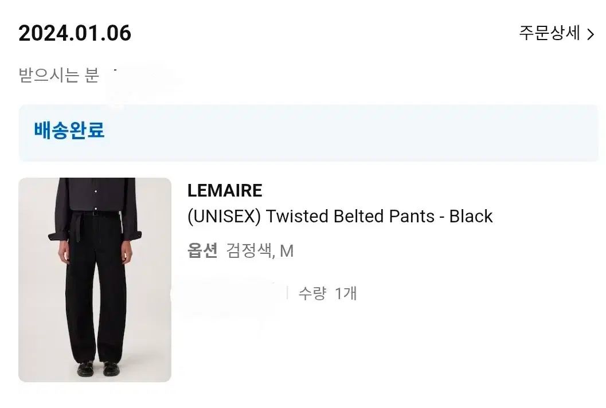Select the 검정색, M option value
The width and height of the screenshot is (606, 408).
[x=260, y=251]
